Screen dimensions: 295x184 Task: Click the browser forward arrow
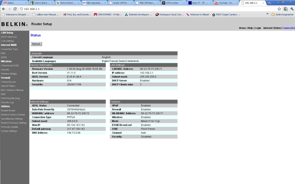click(9, 9)
